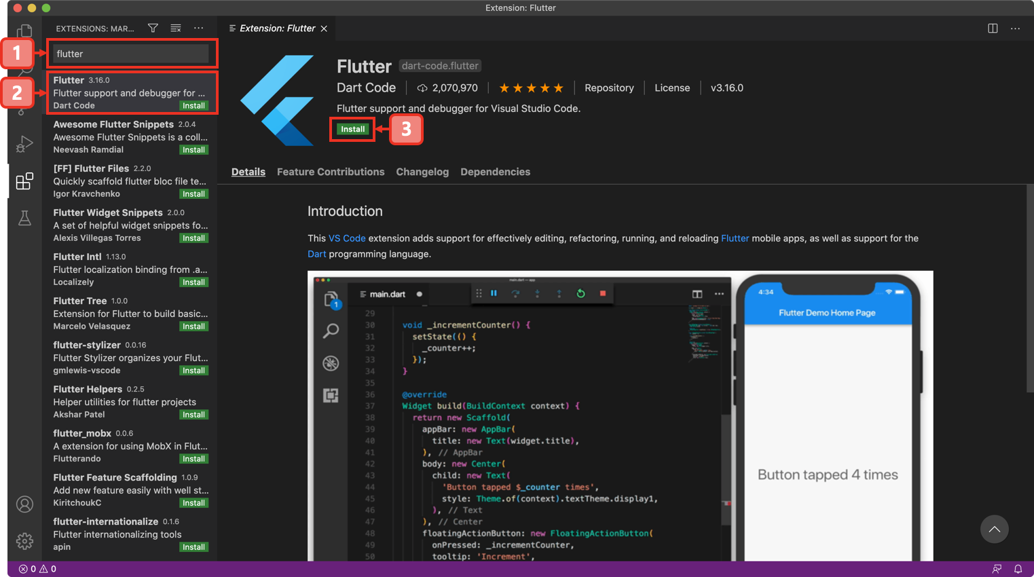Install Flutter by Dart Code from list
1034x577 pixels.
[x=193, y=105]
